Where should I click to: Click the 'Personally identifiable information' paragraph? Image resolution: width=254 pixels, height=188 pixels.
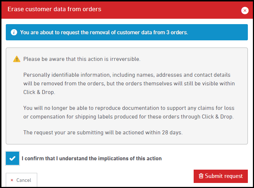click(x=129, y=84)
